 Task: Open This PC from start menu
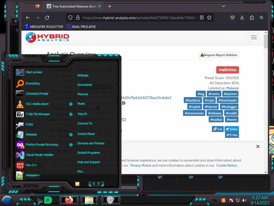pyautogui.click(x=82, y=114)
